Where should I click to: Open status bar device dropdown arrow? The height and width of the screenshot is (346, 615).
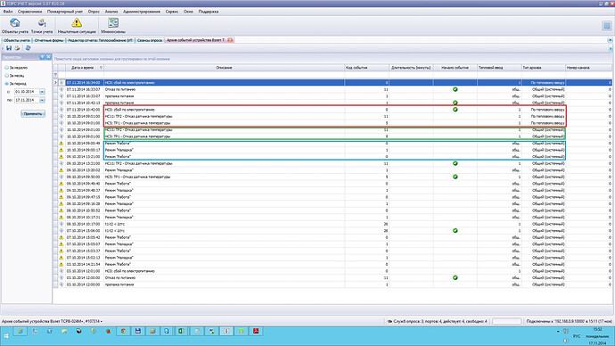point(102,321)
